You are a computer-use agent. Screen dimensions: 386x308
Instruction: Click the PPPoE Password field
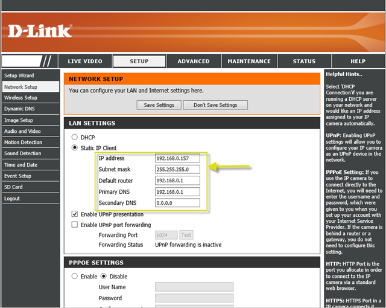tap(194, 298)
